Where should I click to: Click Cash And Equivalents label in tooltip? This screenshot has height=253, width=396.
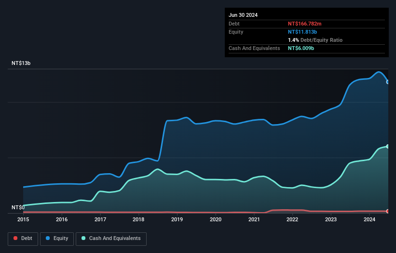click(x=254, y=48)
